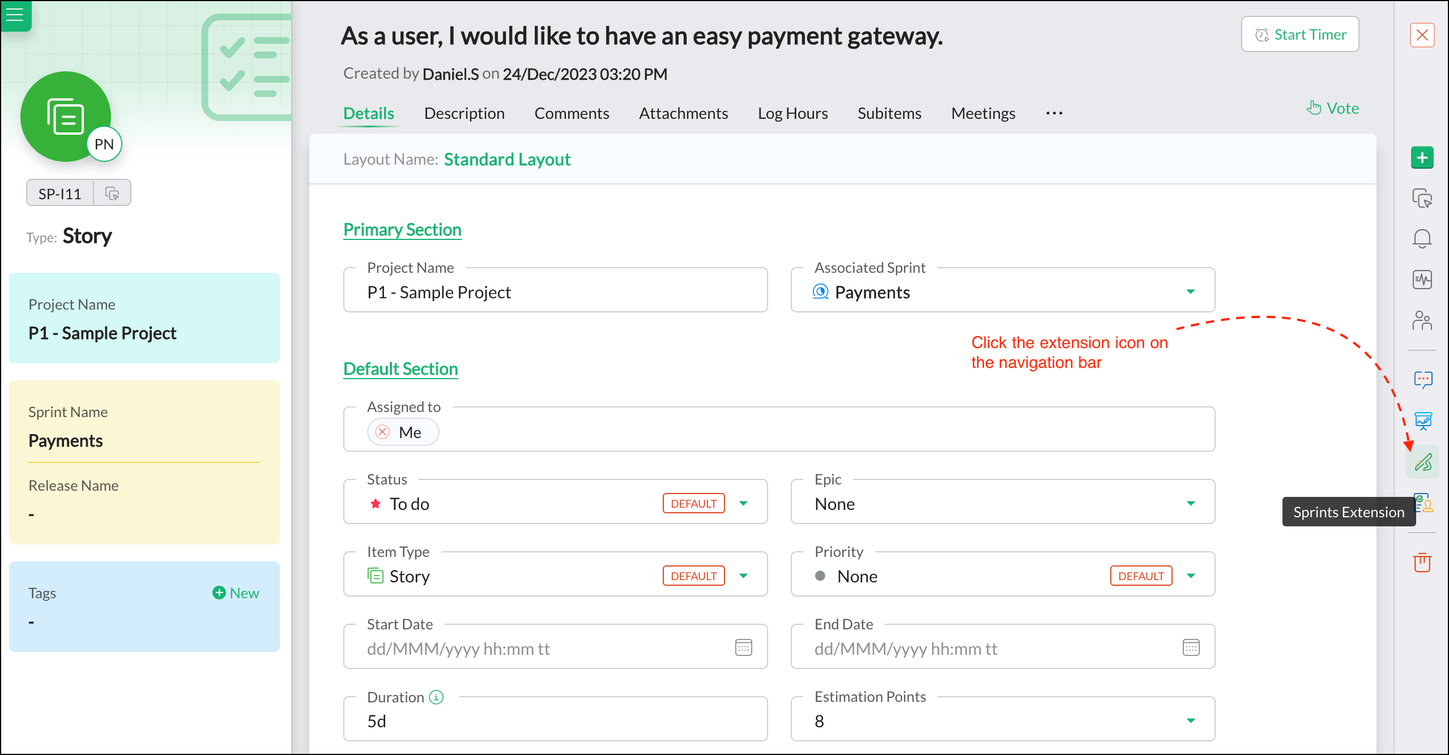
Task: Add a New tag
Action: pyautogui.click(x=236, y=593)
